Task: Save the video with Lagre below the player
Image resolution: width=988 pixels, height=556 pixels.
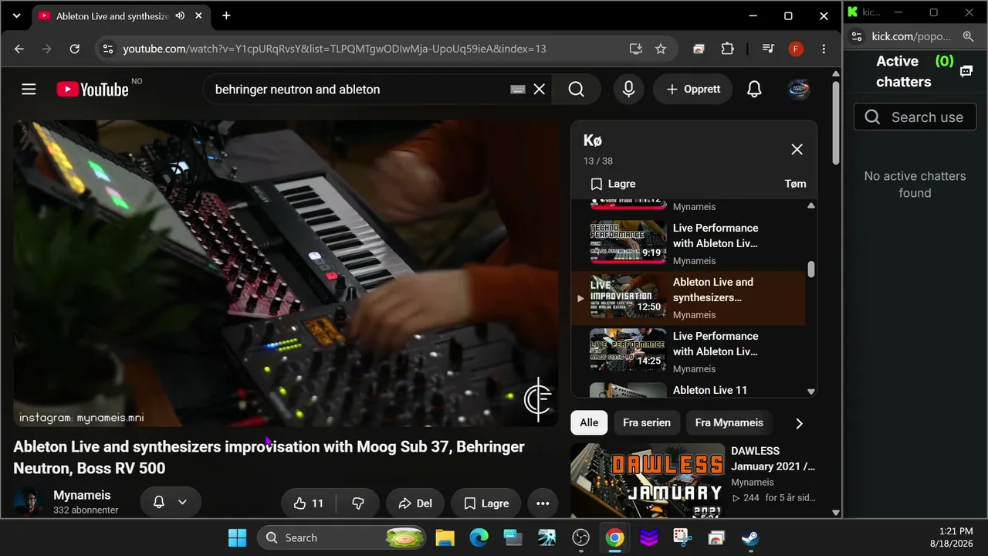Action: click(486, 503)
